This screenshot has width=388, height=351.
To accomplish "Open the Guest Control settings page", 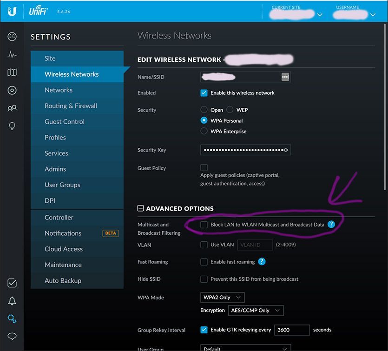I will (65, 122).
